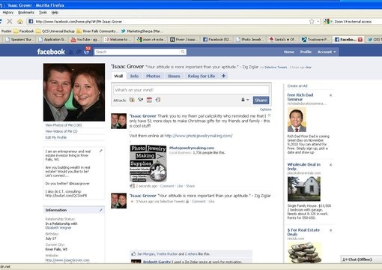Open the address bar history dropdown arrow

click(x=318, y=22)
